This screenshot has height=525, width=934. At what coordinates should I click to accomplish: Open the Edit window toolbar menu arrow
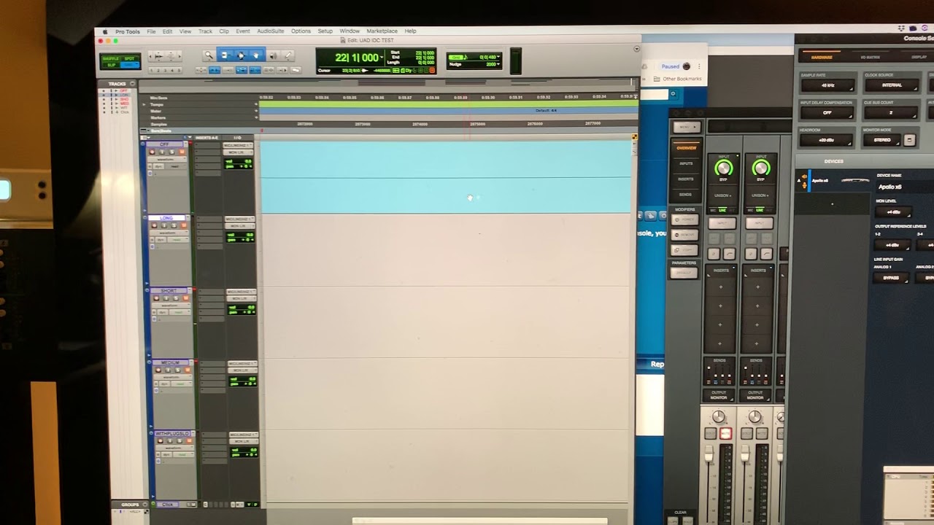point(636,49)
